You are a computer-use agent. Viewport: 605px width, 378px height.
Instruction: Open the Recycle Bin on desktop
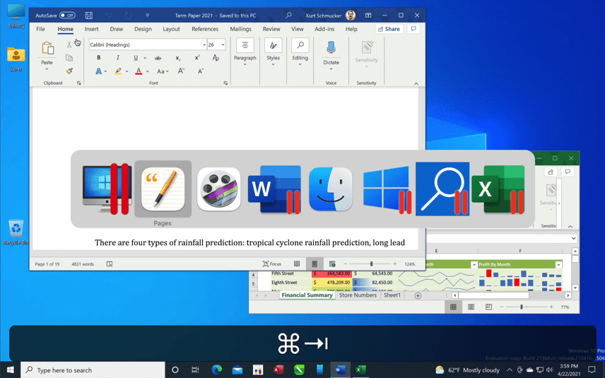pyautogui.click(x=16, y=232)
